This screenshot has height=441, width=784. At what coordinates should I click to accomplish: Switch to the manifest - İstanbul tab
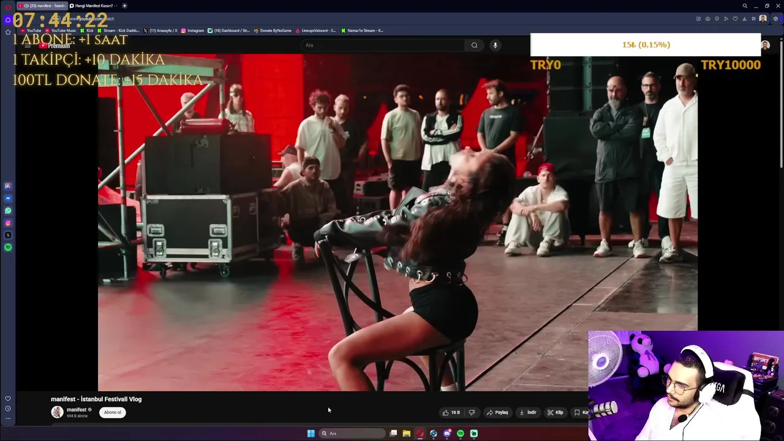click(41, 6)
